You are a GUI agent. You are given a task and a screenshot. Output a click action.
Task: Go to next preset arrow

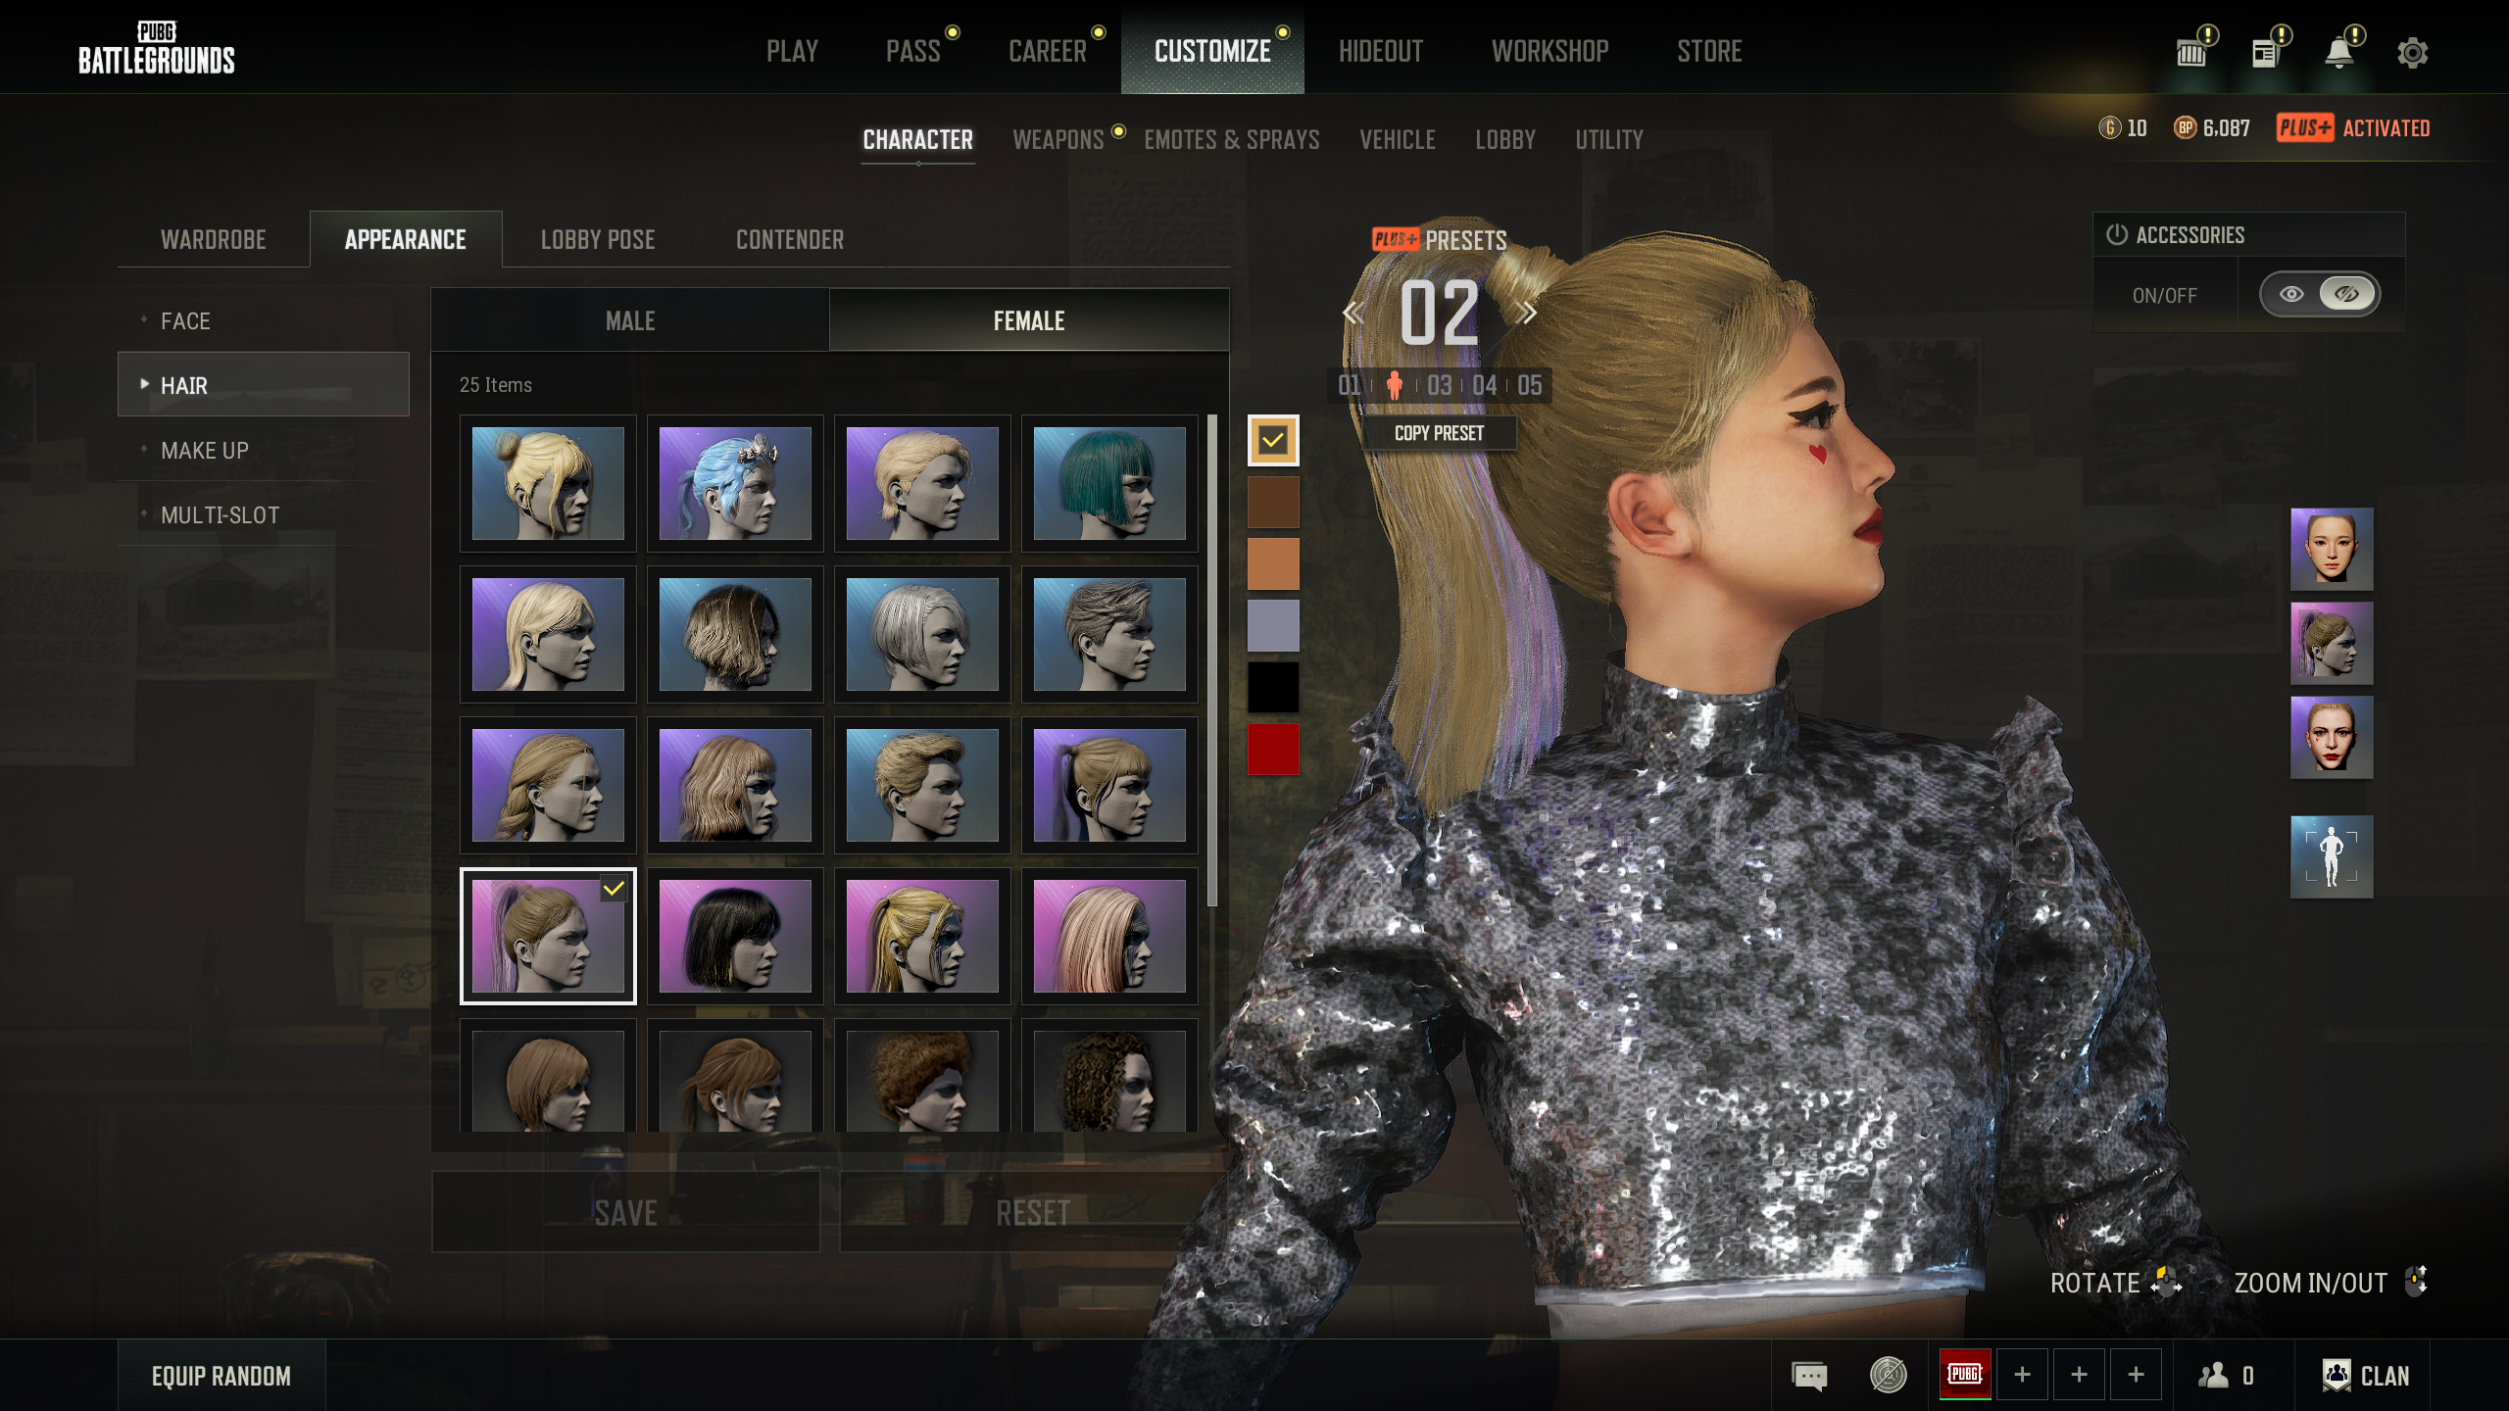click(1526, 314)
